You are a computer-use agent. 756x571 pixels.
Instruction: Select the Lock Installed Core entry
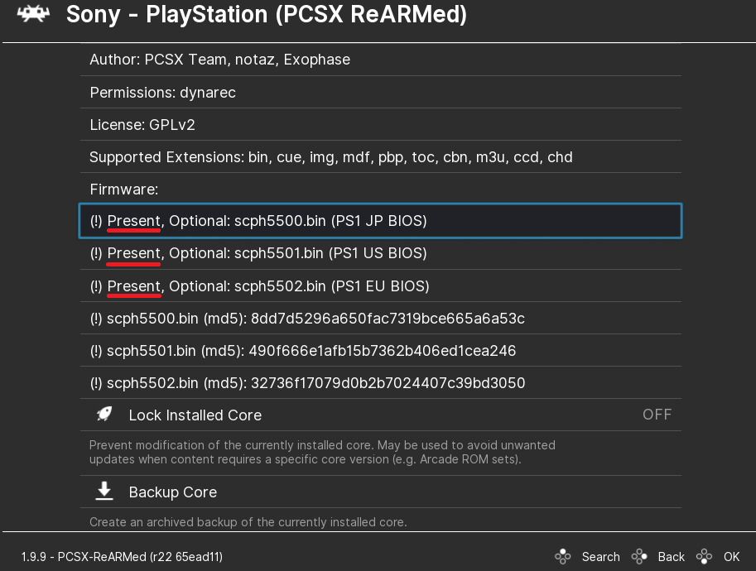coord(195,415)
